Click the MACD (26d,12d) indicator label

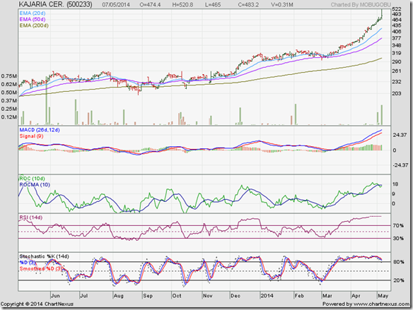[x=40, y=130]
